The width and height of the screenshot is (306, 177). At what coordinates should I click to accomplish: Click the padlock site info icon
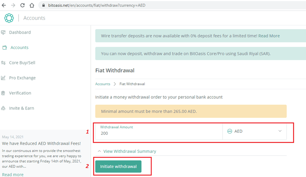44,5
